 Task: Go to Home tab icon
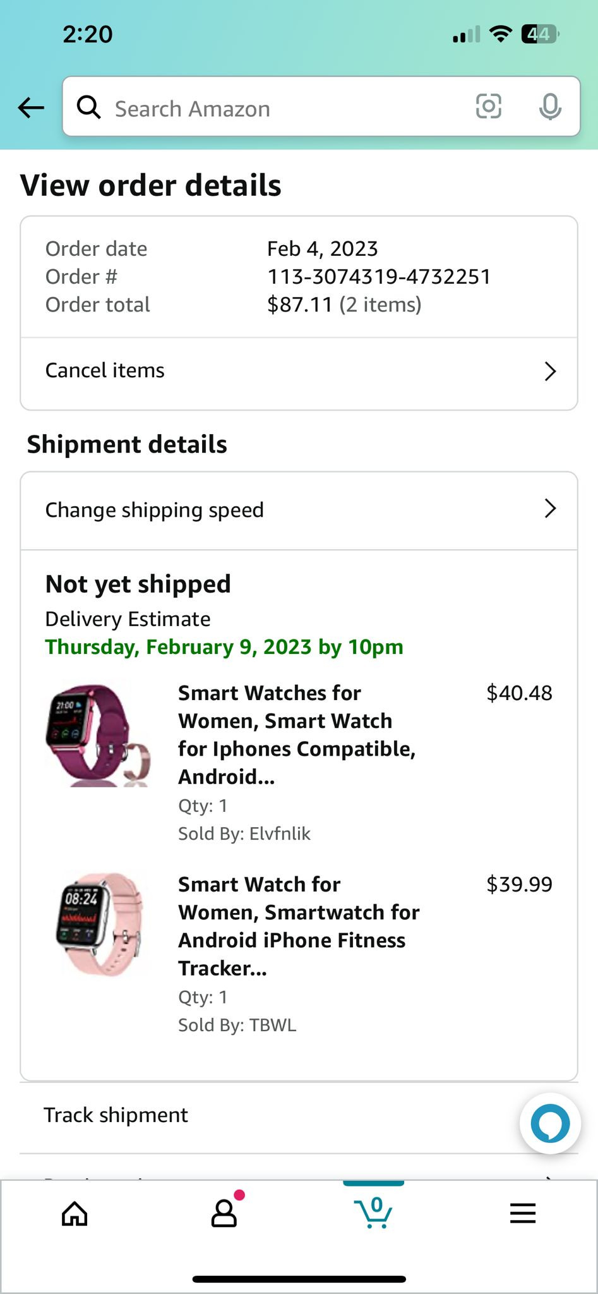tap(75, 1213)
